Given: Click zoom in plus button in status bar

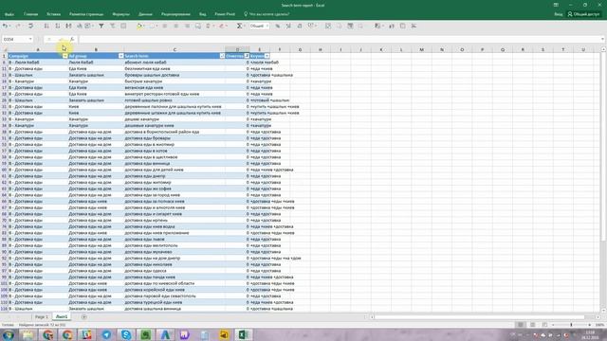Looking at the screenshot, I should (590, 325).
